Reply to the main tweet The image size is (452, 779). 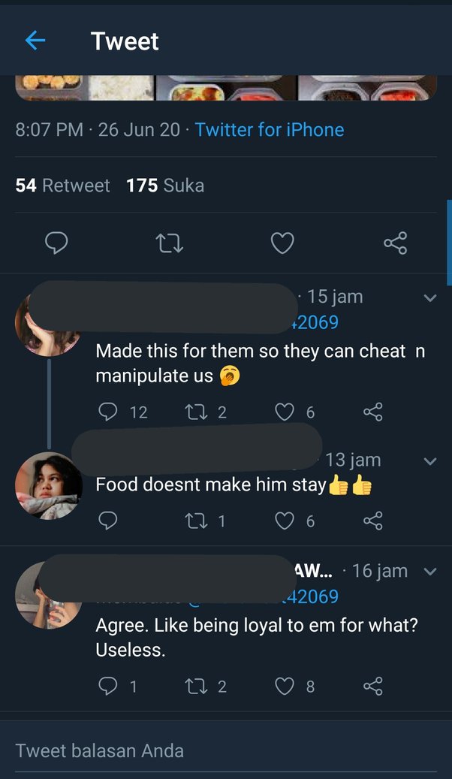click(57, 243)
